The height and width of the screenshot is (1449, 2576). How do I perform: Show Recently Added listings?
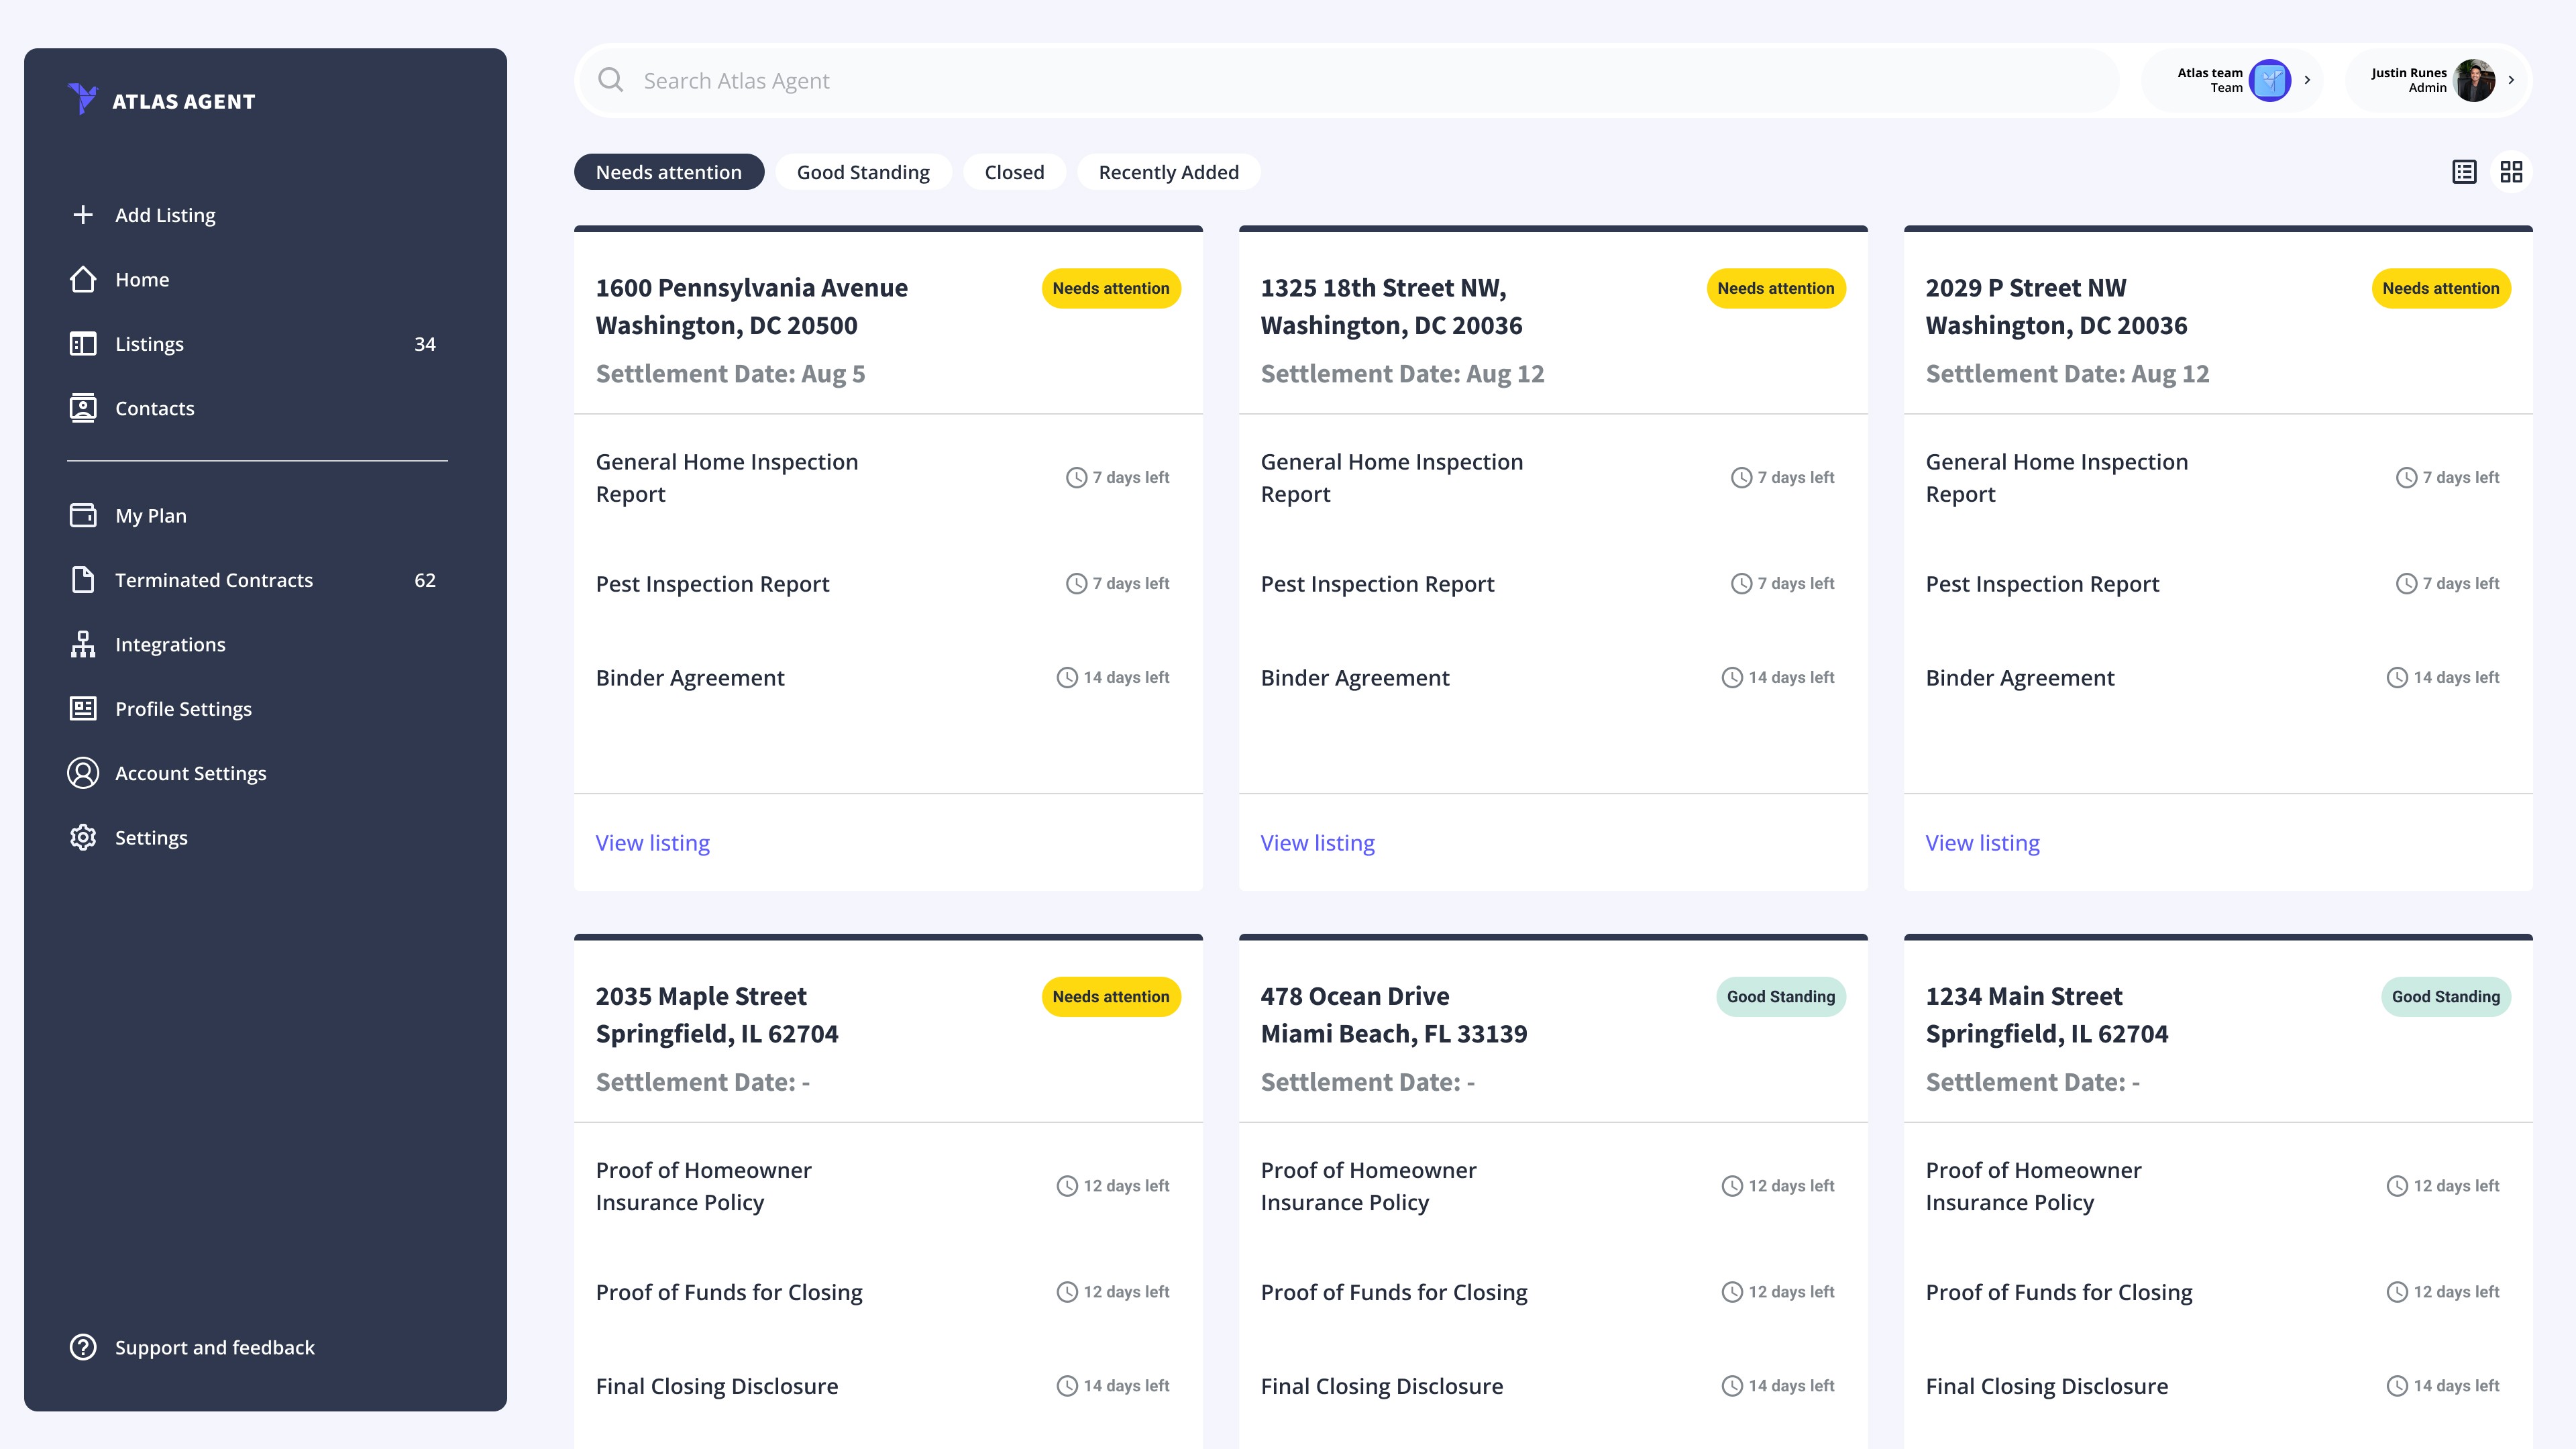(x=1167, y=172)
